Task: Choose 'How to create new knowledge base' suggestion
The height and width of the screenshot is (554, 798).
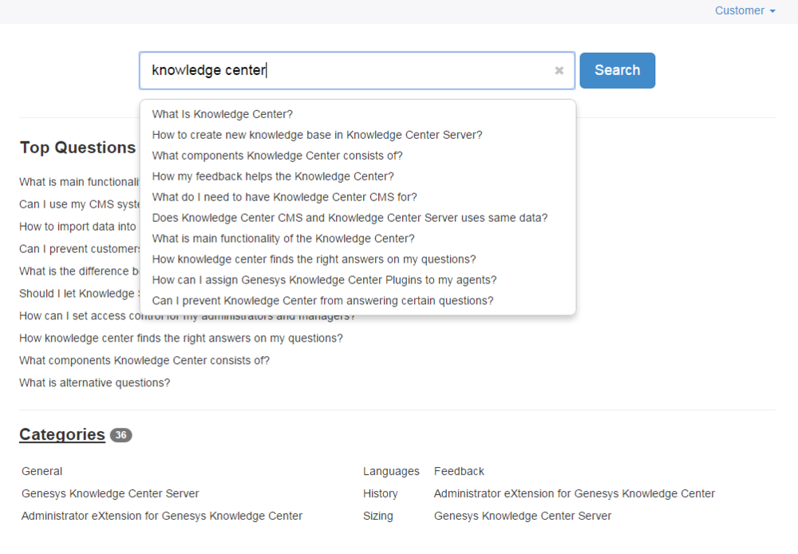Action: (317, 135)
